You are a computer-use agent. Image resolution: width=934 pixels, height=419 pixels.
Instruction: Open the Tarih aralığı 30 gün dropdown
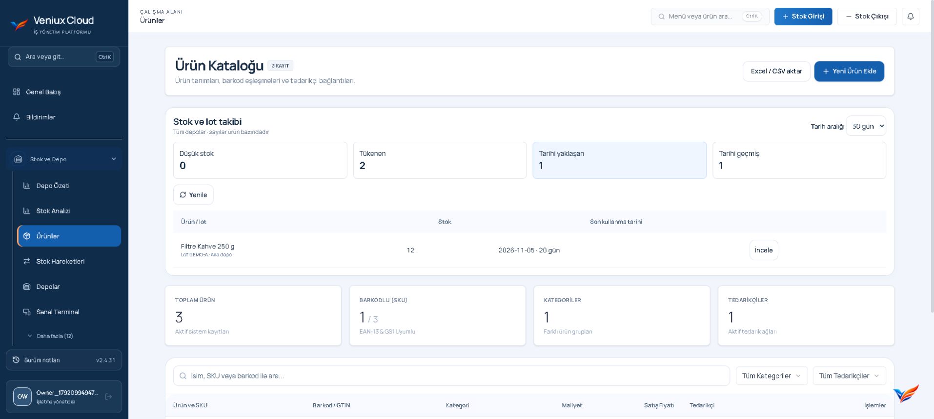click(x=866, y=126)
